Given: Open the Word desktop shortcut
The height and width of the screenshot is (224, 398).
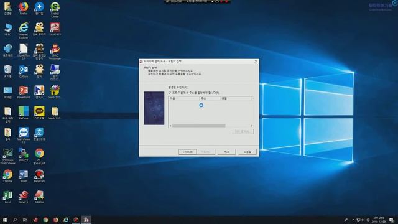Looking at the screenshot, I should click(x=24, y=176).
